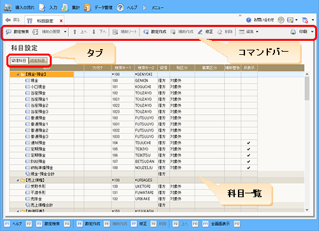Click the starred window icon at top right

(x=290, y=20)
